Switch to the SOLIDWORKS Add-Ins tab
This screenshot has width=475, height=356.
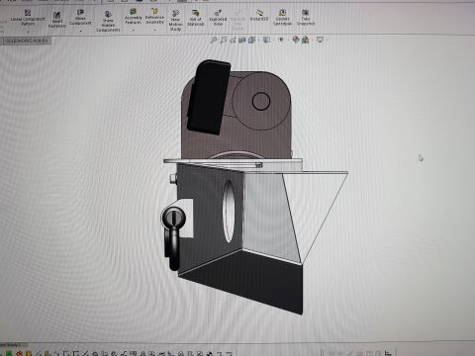28,41
